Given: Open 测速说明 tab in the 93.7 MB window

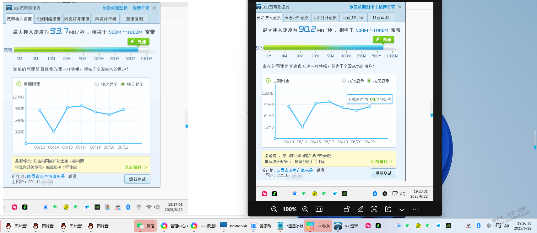Looking at the screenshot, I should pos(134,19).
